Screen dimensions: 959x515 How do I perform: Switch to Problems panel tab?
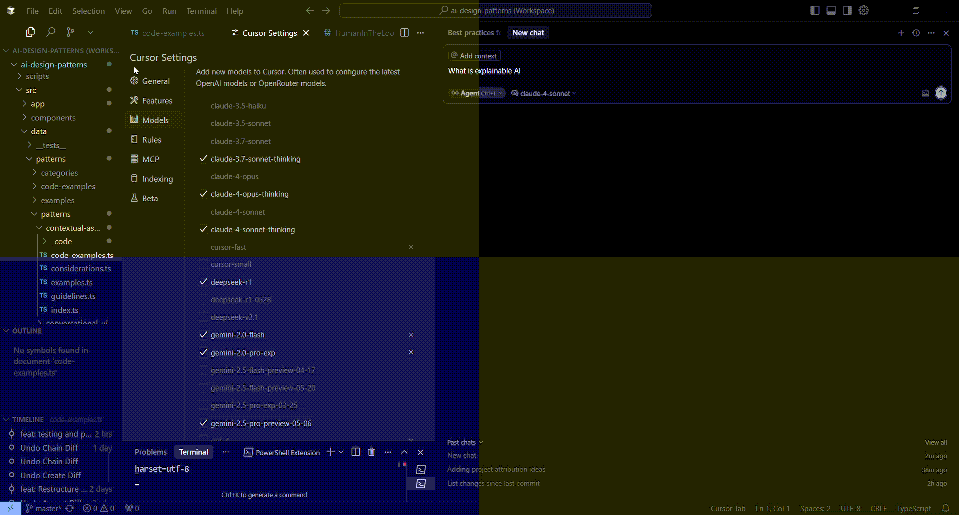tap(151, 452)
